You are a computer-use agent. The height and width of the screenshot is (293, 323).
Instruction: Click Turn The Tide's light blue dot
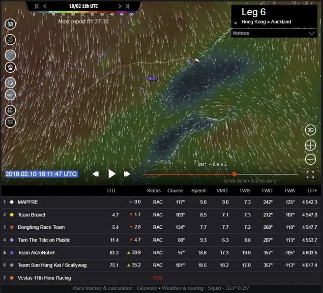[x=12, y=240]
